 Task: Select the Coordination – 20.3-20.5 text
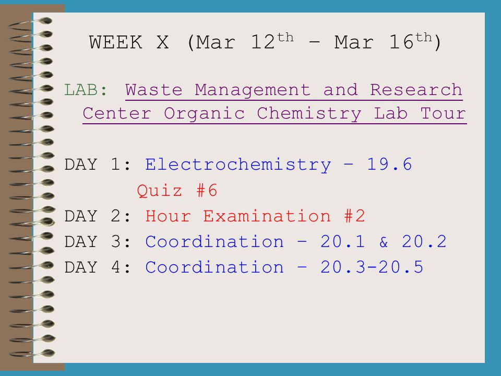(284, 267)
